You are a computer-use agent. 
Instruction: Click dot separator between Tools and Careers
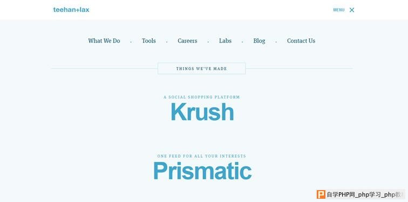167,42
